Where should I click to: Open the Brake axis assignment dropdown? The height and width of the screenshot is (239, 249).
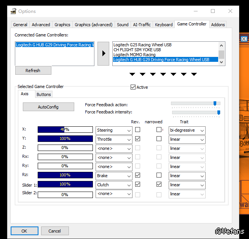pyautogui.click(x=113, y=176)
